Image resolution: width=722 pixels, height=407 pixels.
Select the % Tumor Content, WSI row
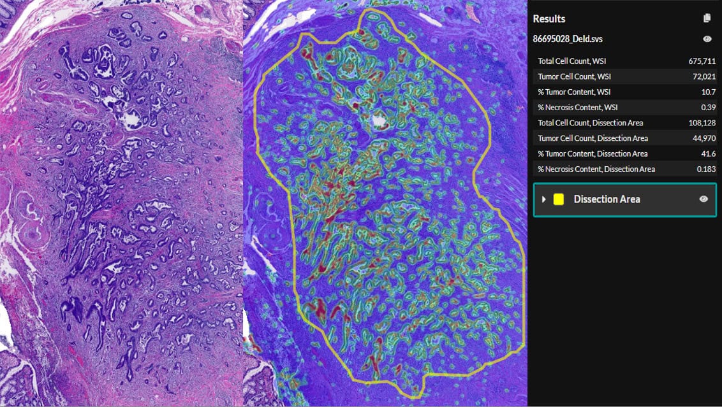click(x=626, y=92)
